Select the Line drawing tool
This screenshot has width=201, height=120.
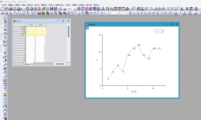(x=5, y=65)
